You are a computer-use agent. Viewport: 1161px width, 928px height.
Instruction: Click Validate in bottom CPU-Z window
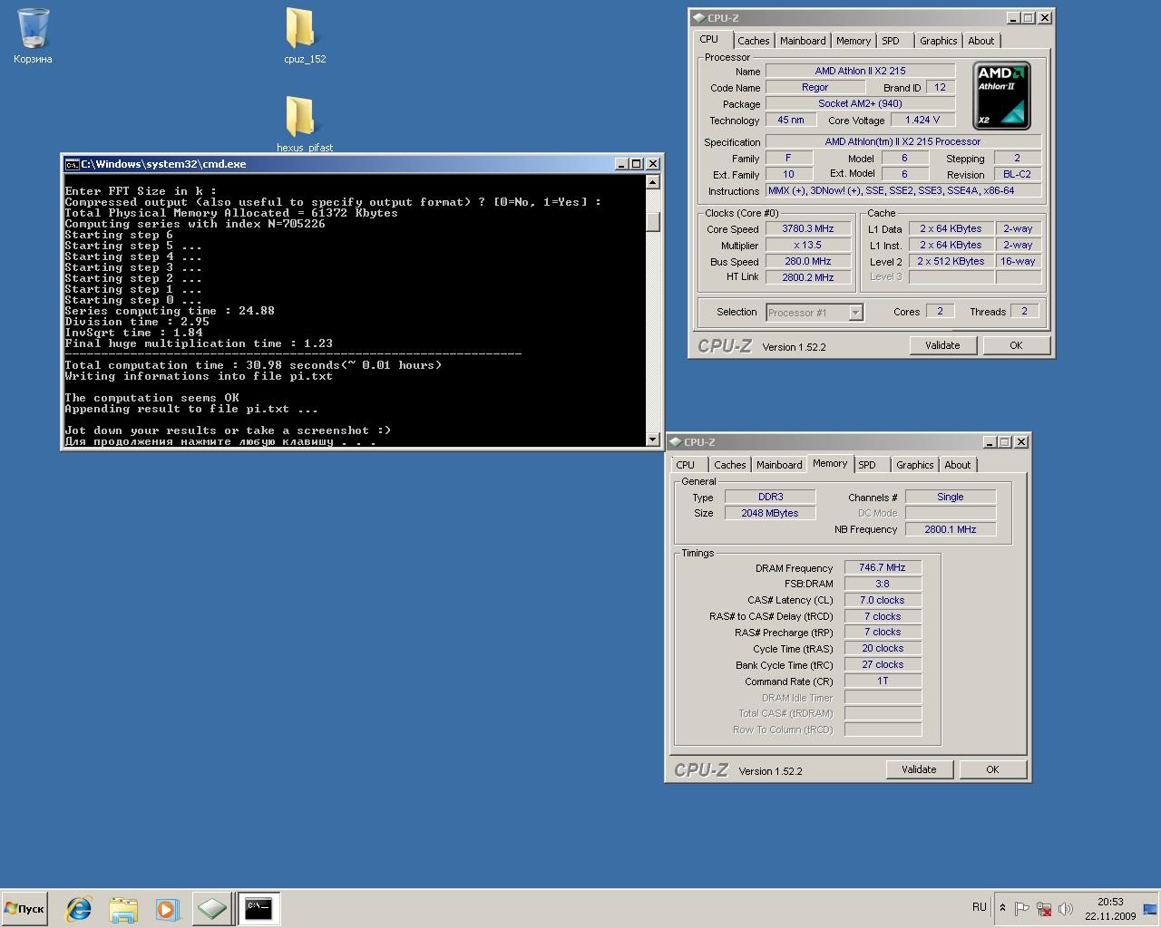click(919, 769)
